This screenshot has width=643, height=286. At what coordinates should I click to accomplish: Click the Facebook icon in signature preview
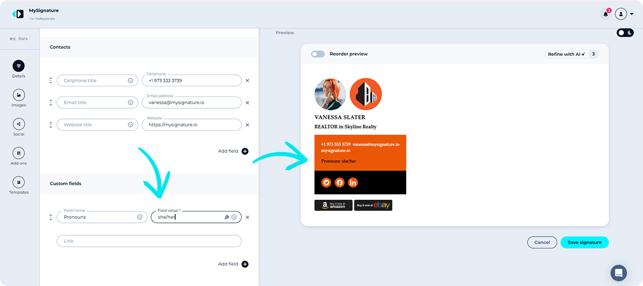pos(340,183)
